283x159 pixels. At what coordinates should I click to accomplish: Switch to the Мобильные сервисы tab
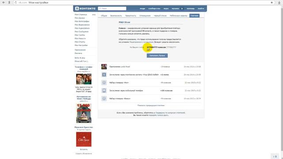pos(179,16)
